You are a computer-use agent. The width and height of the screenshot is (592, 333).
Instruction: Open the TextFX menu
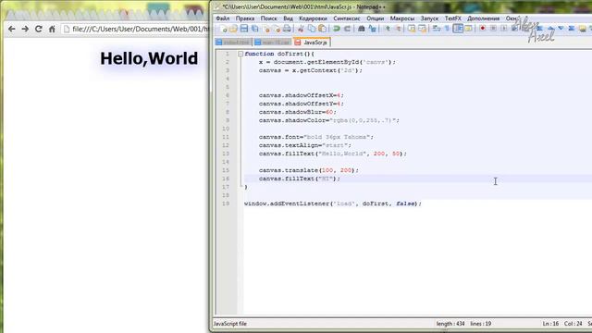[452, 18]
